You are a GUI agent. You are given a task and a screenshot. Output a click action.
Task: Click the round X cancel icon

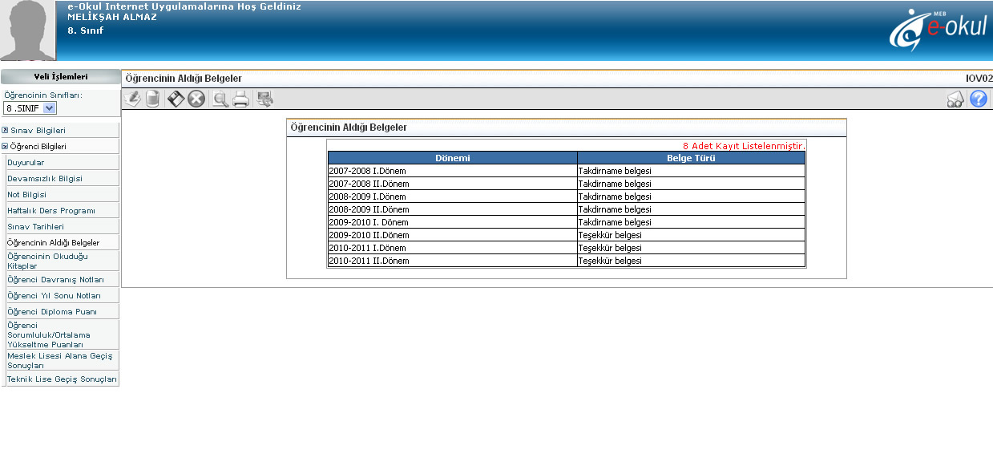point(196,99)
